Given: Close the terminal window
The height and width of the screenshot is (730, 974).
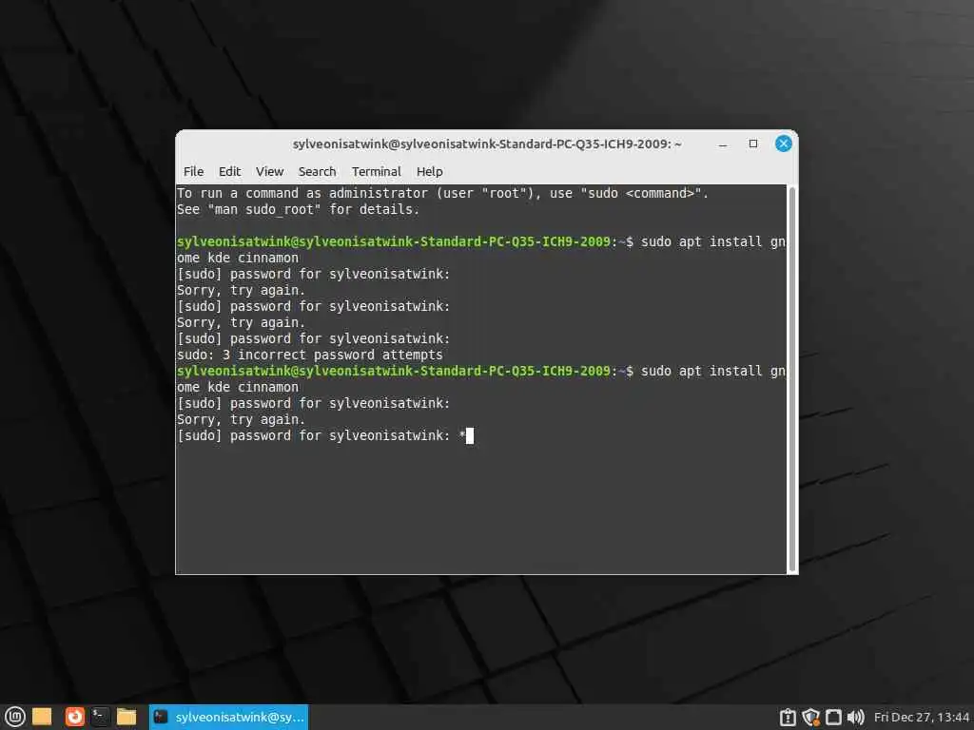Looking at the screenshot, I should coord(784,144).
